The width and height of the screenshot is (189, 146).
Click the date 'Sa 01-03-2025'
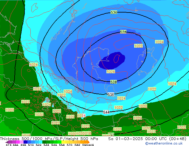coord(126,139)
